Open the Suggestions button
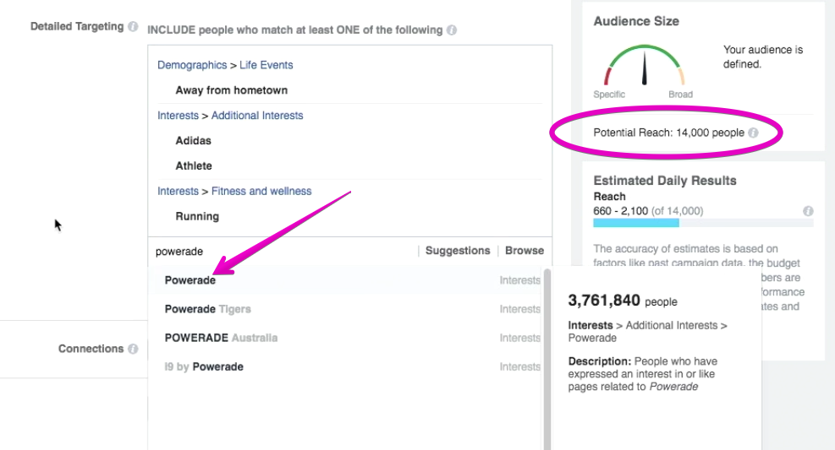 click(458, 251)
